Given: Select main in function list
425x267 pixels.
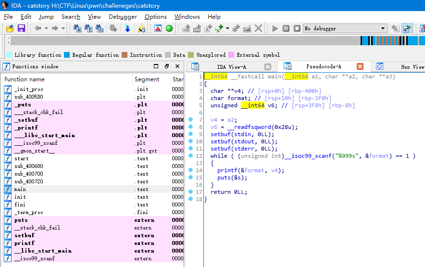Looking at the screenshot, I should pyautogui.click(x=94, y=189).
